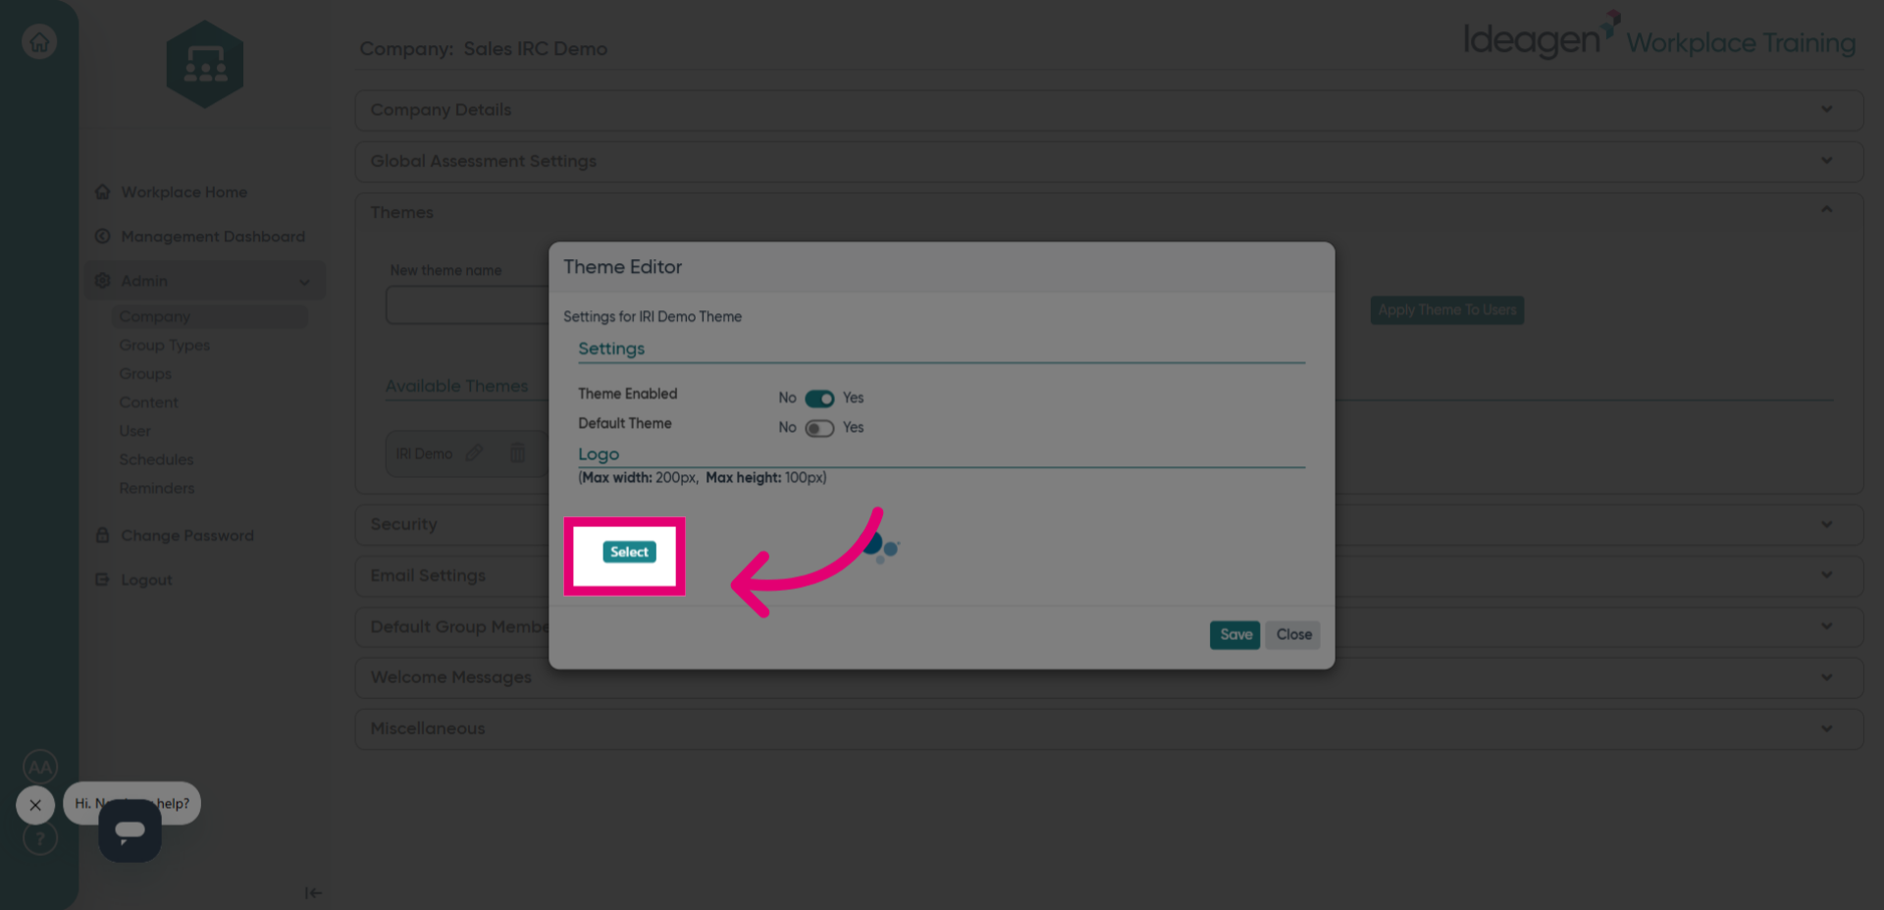Select Reminders under Admin

pos(157,488)
